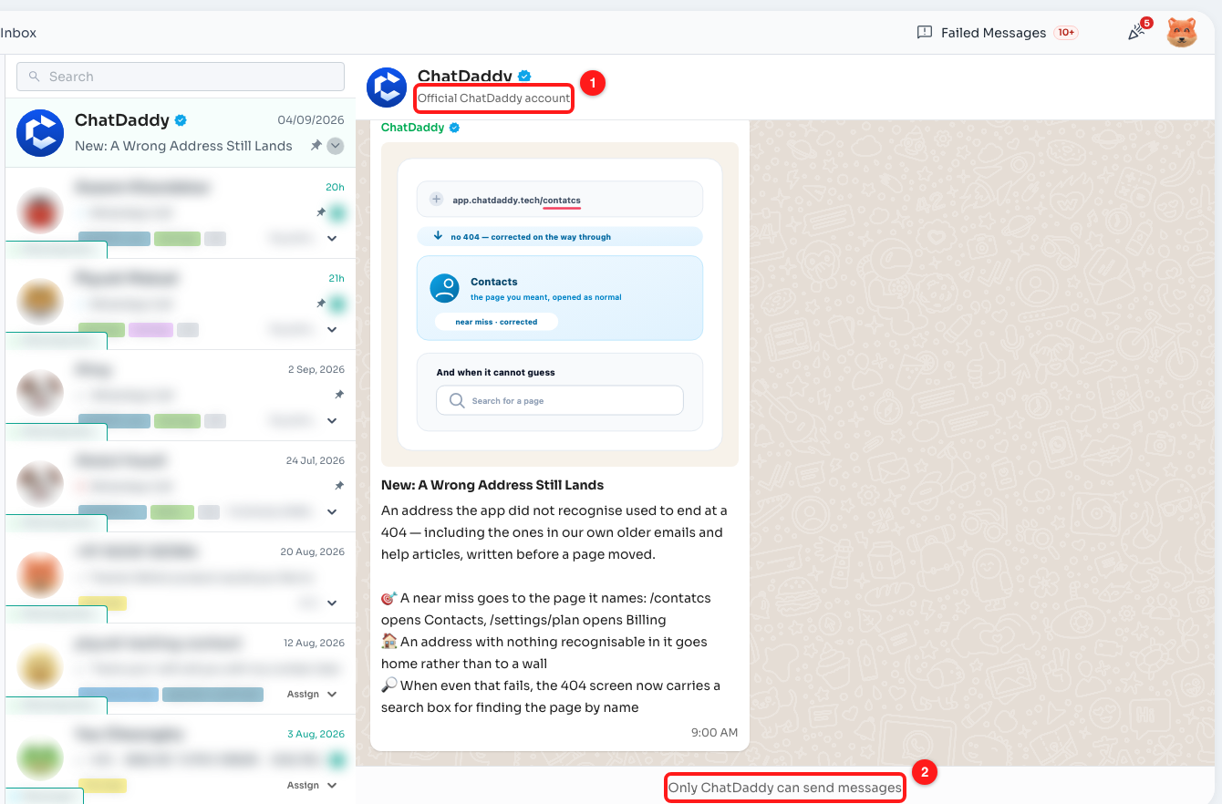Unpin the ChatDaddy chat via its pin icon
The image size is (1222, 804).
tap(316, 145)
